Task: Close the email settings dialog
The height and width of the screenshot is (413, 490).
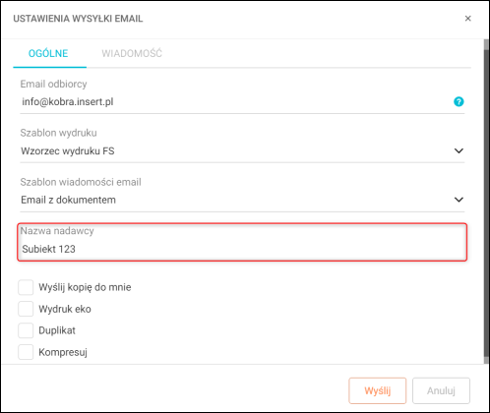Action: tap(468, 19)
